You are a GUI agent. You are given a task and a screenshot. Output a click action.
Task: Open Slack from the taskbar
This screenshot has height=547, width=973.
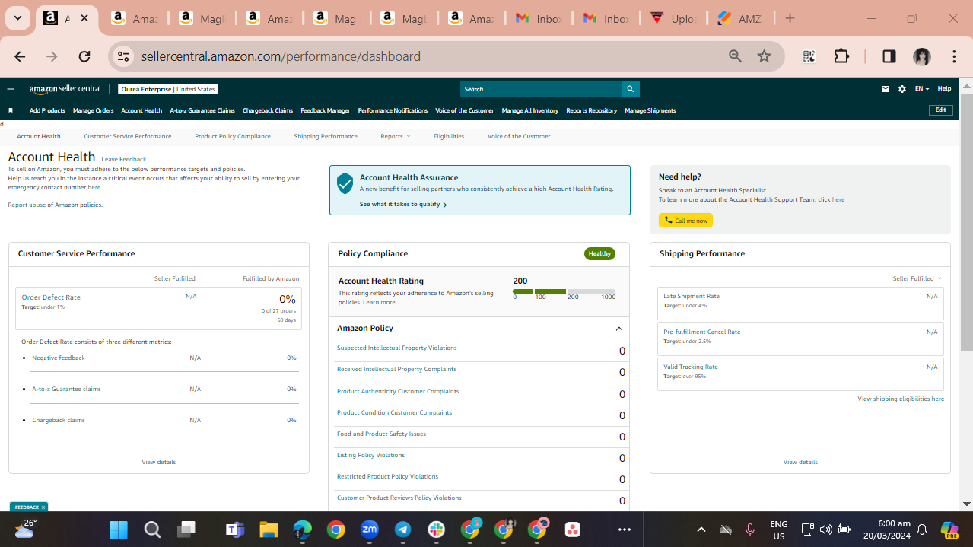pyautogui.click(x=437, y=530)
